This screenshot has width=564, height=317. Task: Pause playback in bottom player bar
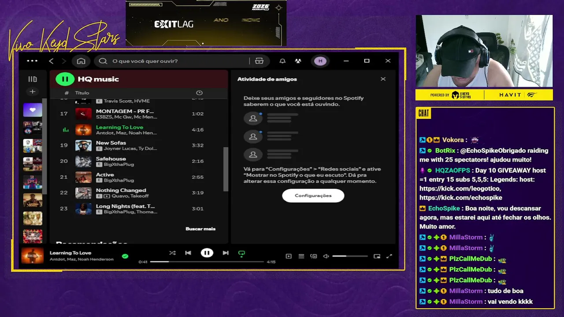click(207, 253)
